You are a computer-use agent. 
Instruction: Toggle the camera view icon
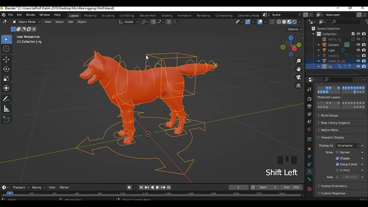(x=299, y=77)
